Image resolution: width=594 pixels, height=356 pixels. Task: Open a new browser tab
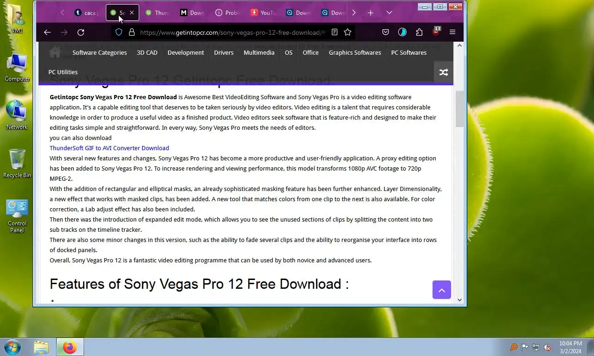(x=370, y=13)
